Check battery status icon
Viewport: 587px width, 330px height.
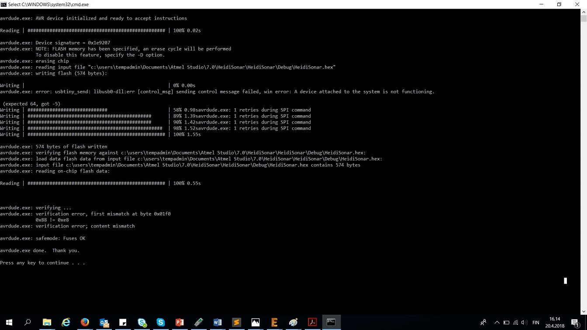(506, 323)
